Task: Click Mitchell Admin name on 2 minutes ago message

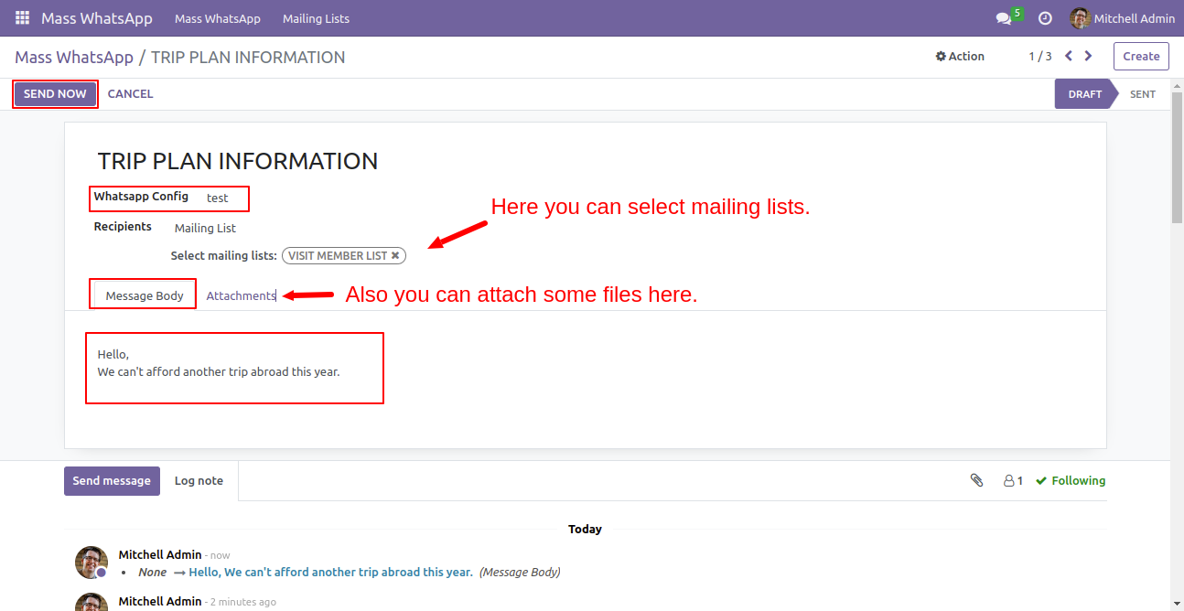Action: pos(159,601)
